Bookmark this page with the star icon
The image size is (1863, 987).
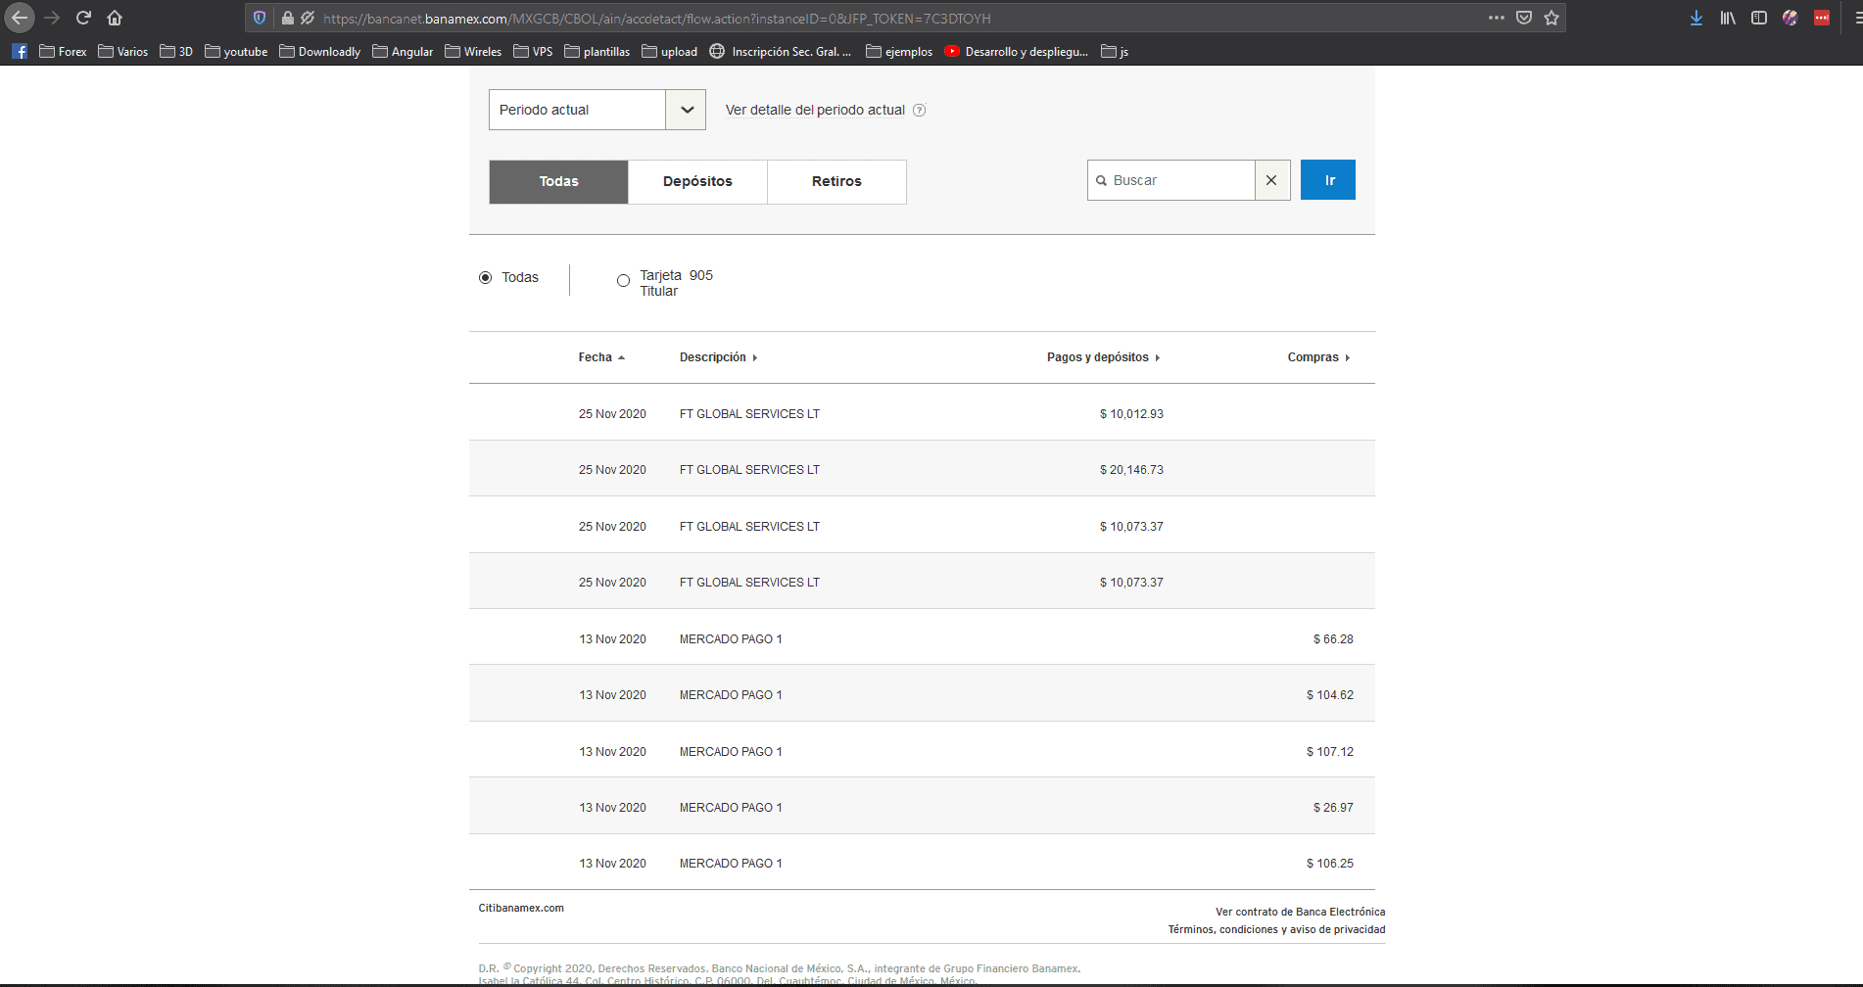point(1552,18)
